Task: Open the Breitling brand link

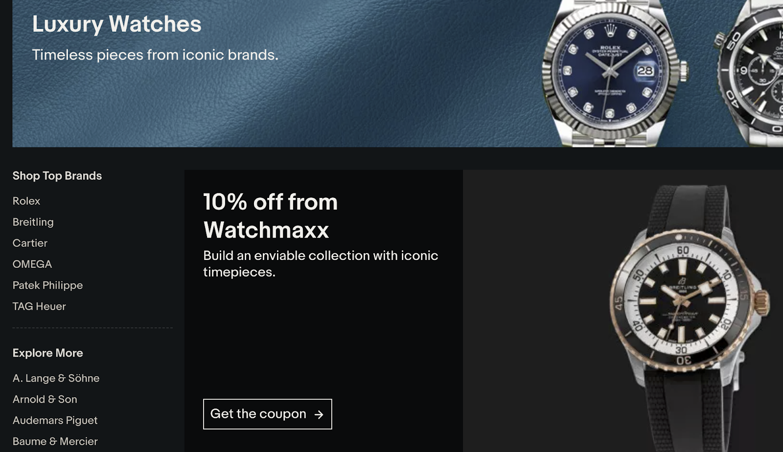Action: click(33, 222)
